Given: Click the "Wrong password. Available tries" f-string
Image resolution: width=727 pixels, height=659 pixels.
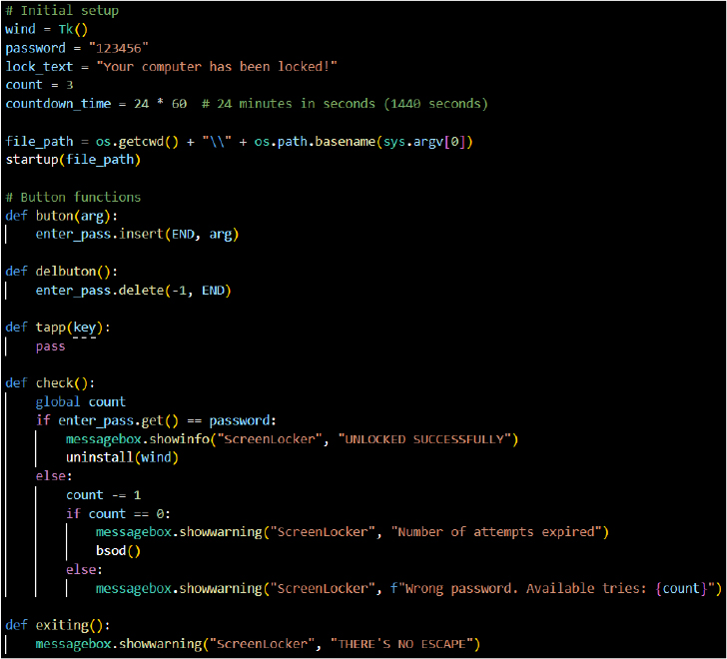Looking at the screenshot, I should tap(552, 588).
